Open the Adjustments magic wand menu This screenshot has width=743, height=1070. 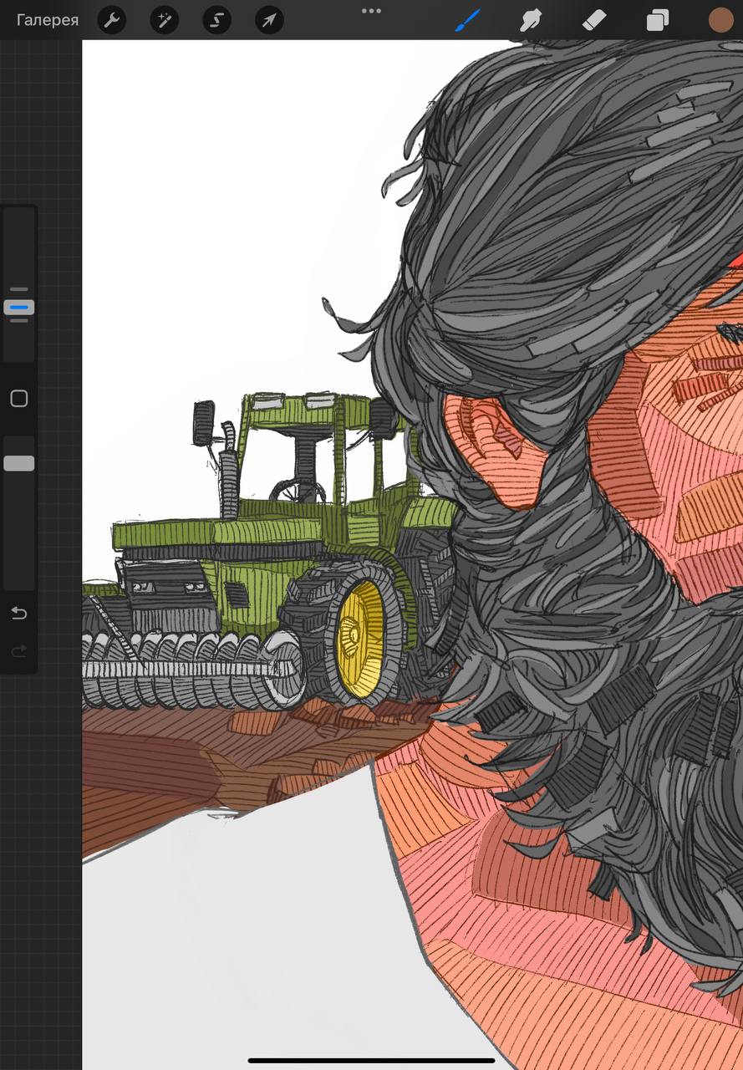165,20
